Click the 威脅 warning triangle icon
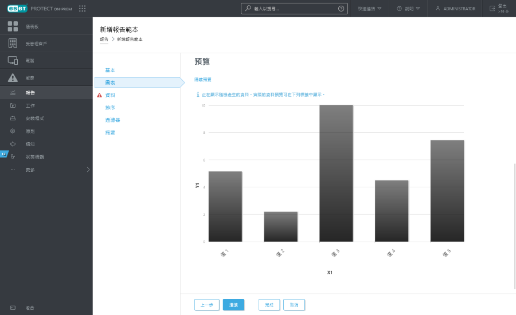 tap(13, 78)
